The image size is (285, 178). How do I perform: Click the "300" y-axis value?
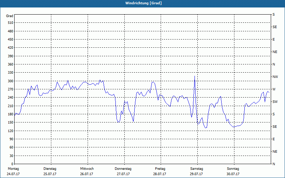coord(11,81)
